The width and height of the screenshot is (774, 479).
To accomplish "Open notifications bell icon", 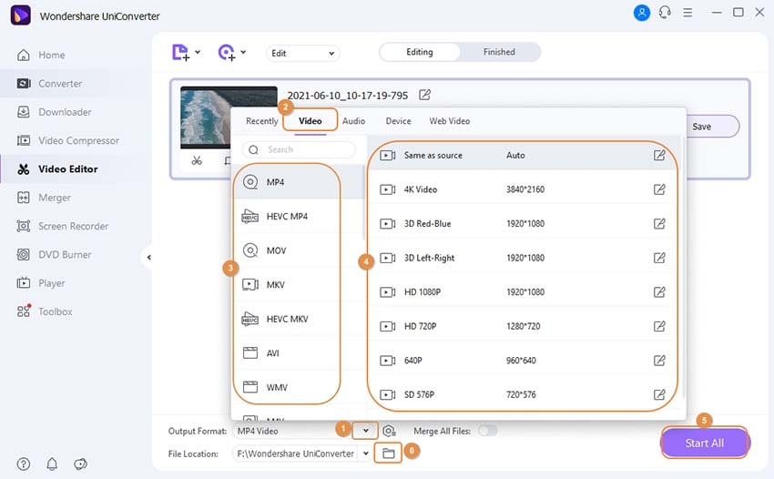I will 52,464.
